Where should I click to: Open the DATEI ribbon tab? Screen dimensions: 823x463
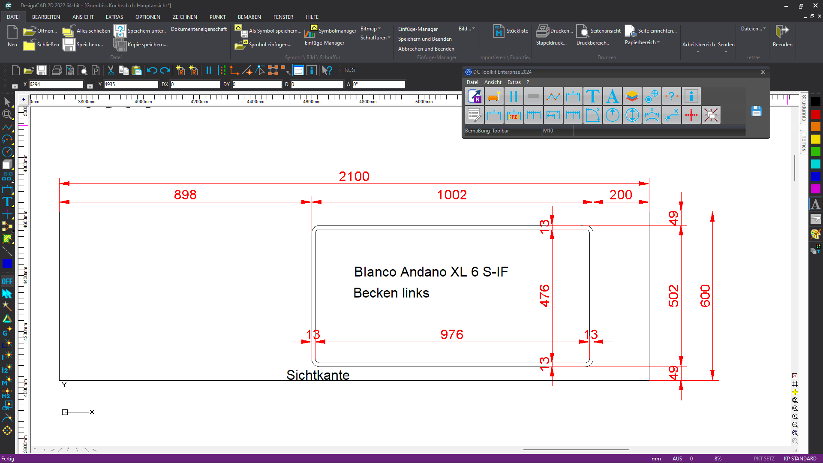coord(13,17)
